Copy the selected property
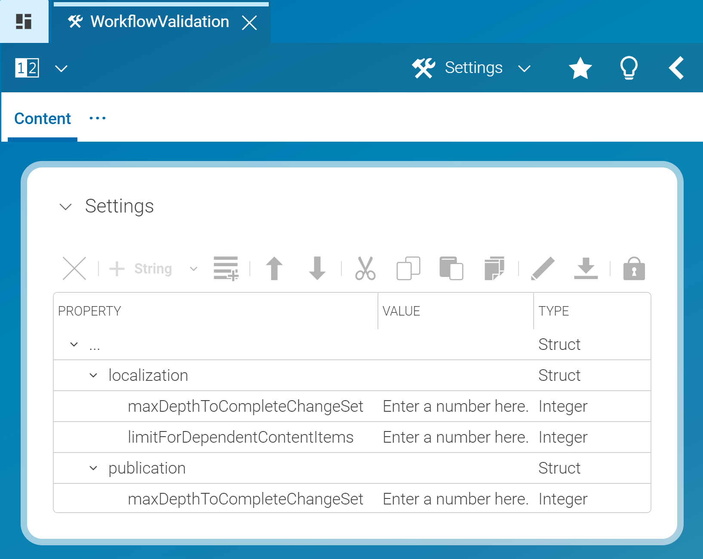Image resolution: width=703 pixels, height=559 pixels. point(408,268)
